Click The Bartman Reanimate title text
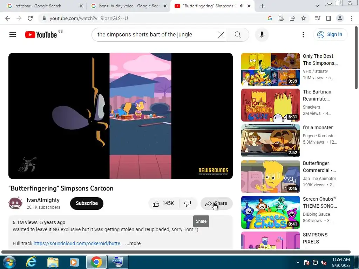 click(317, 95)
